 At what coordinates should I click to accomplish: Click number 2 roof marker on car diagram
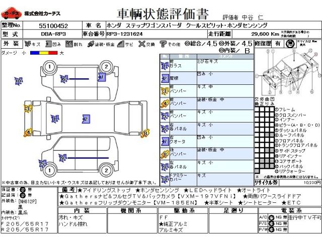point(86,119)
